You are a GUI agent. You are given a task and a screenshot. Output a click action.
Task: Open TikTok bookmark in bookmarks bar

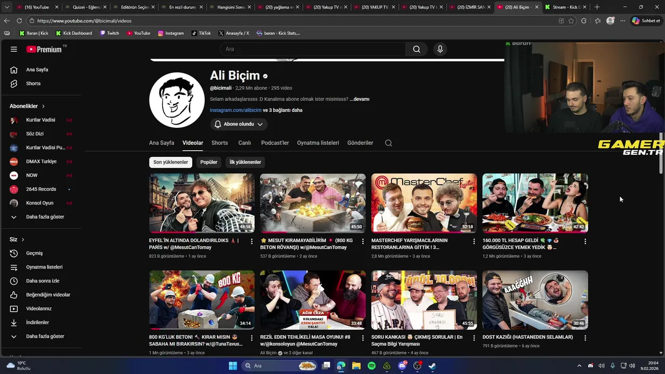pos(201,33)
